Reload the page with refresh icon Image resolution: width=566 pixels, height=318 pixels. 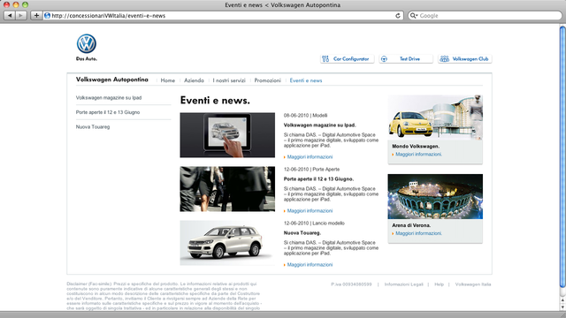pos(398,16)
